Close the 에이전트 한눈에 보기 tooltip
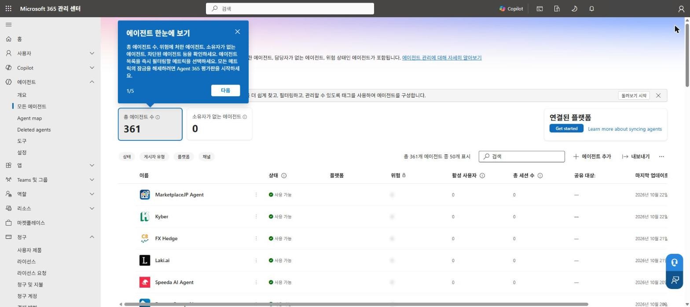Screen dimensions: 690x307 (x=238, y=32)
